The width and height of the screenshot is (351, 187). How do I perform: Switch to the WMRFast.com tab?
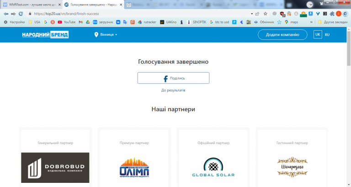coord(32,5)
